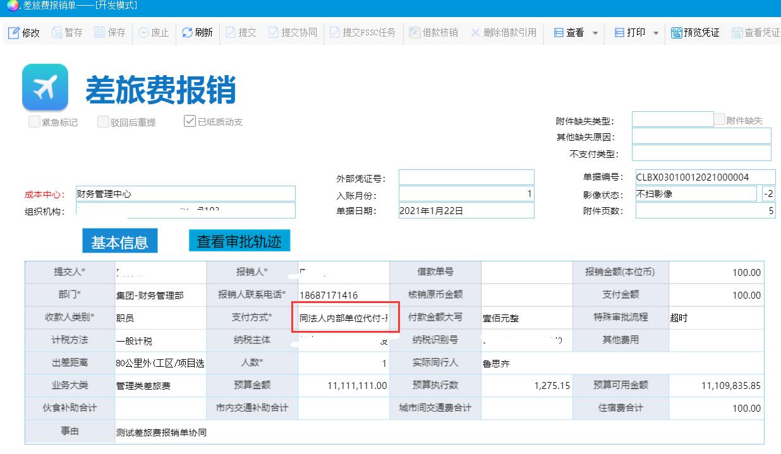
Task: Uncheck the 已纸质动支 checkbox
Action: [190, 121]
